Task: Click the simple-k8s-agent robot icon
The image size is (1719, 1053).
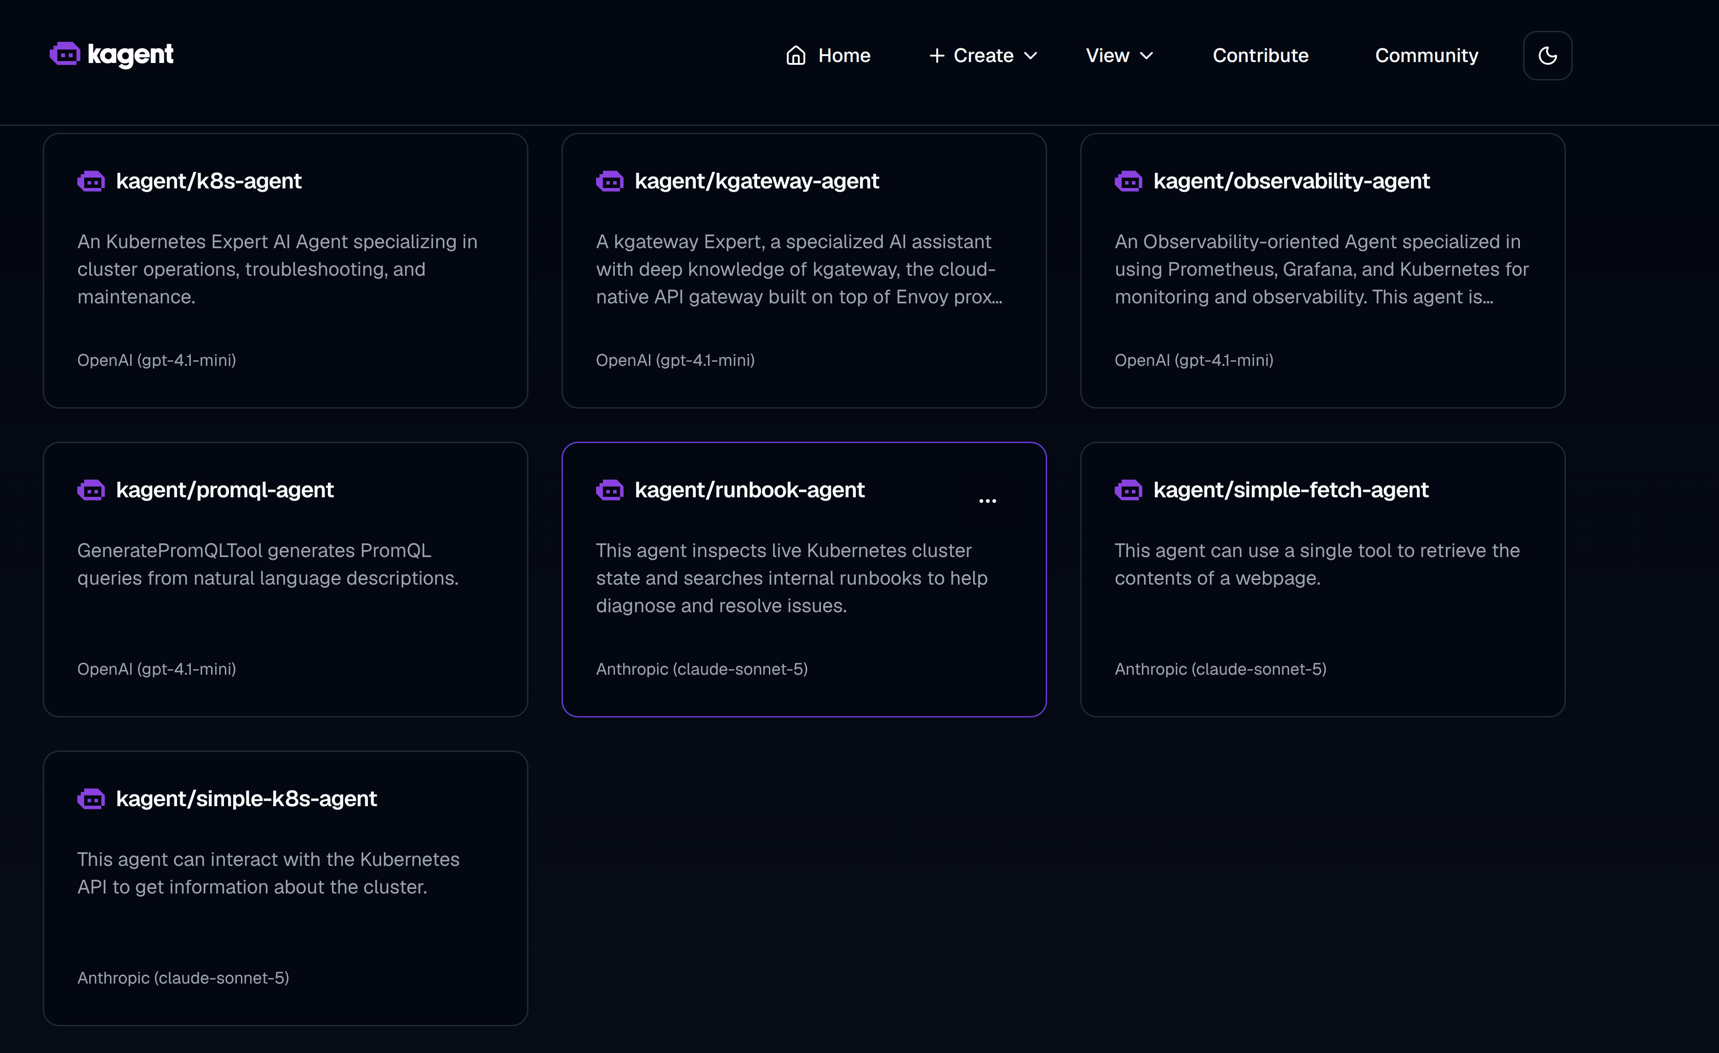Action: point(91,799)
